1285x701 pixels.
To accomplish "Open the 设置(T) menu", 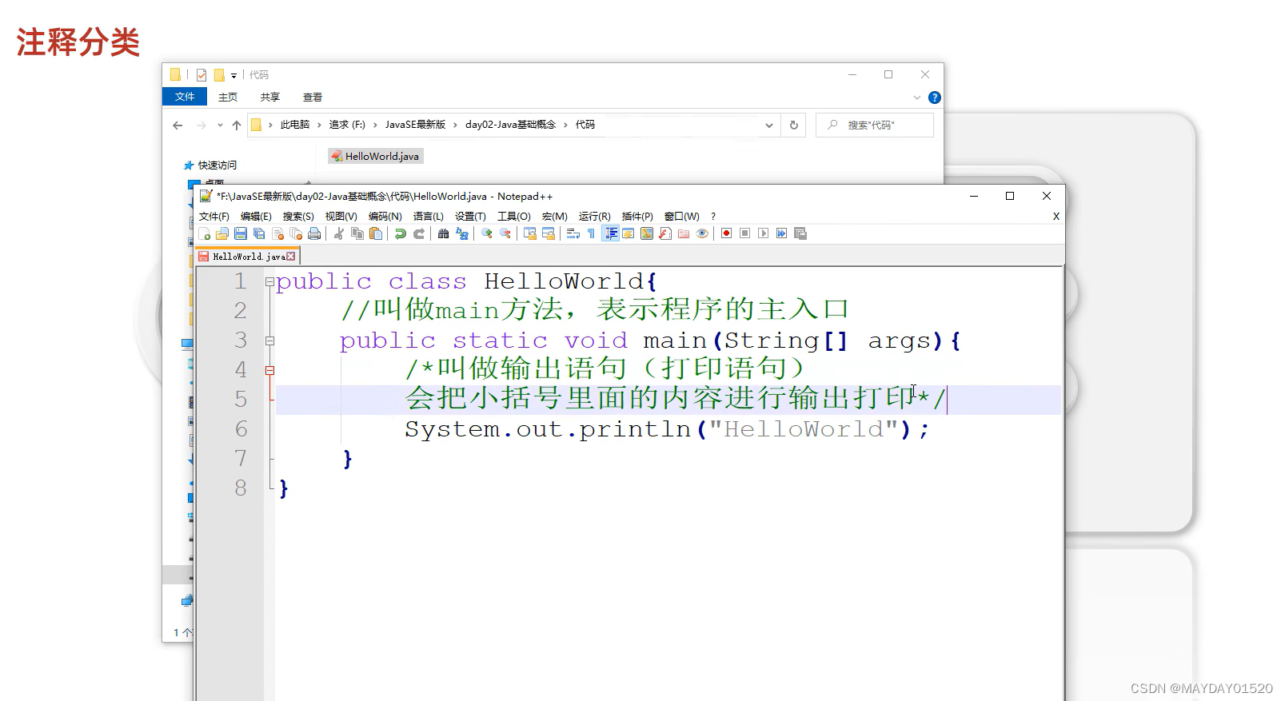I will coord(470,217).
